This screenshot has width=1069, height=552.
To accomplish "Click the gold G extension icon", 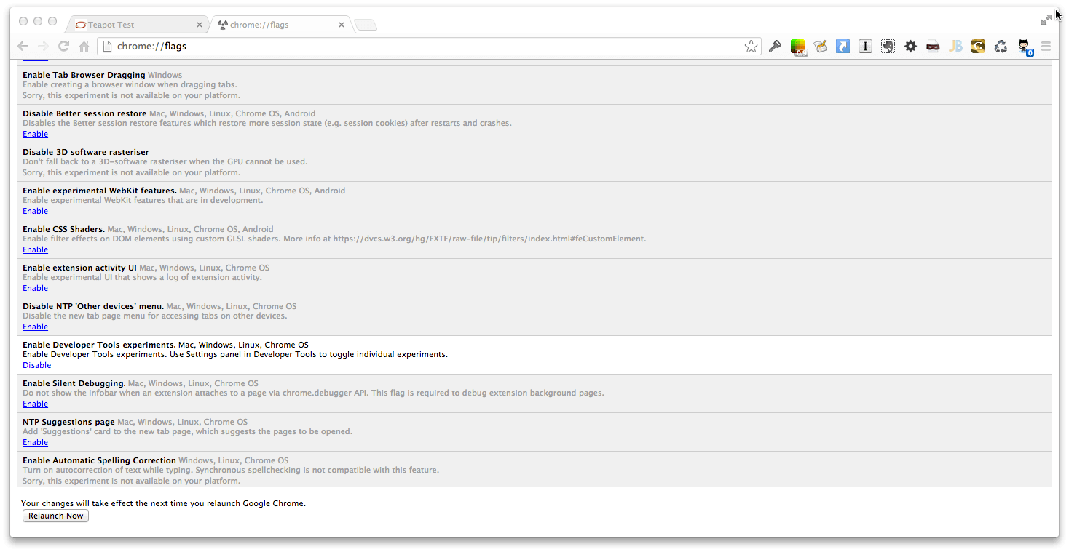I will click(978, 47).
